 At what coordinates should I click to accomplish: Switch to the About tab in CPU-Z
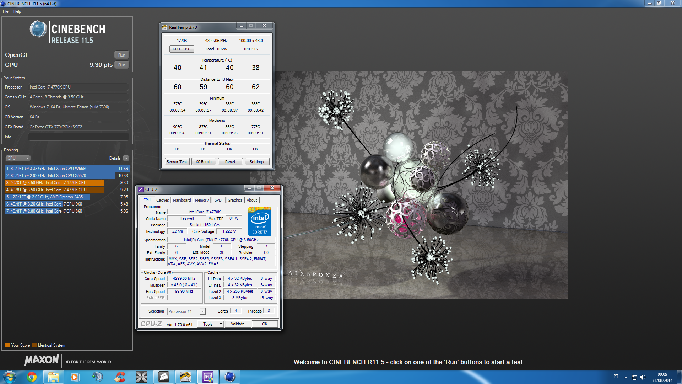point(252,200)
